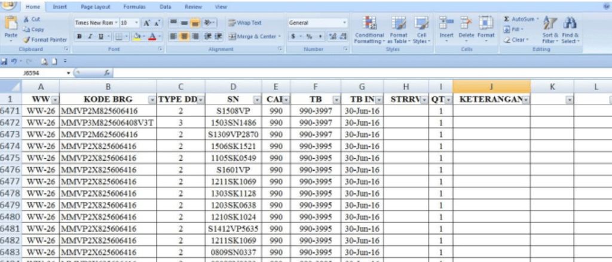Screen dimensions: 612x262
Task: Increase the cell indent
Action: [x=219, y=36]
